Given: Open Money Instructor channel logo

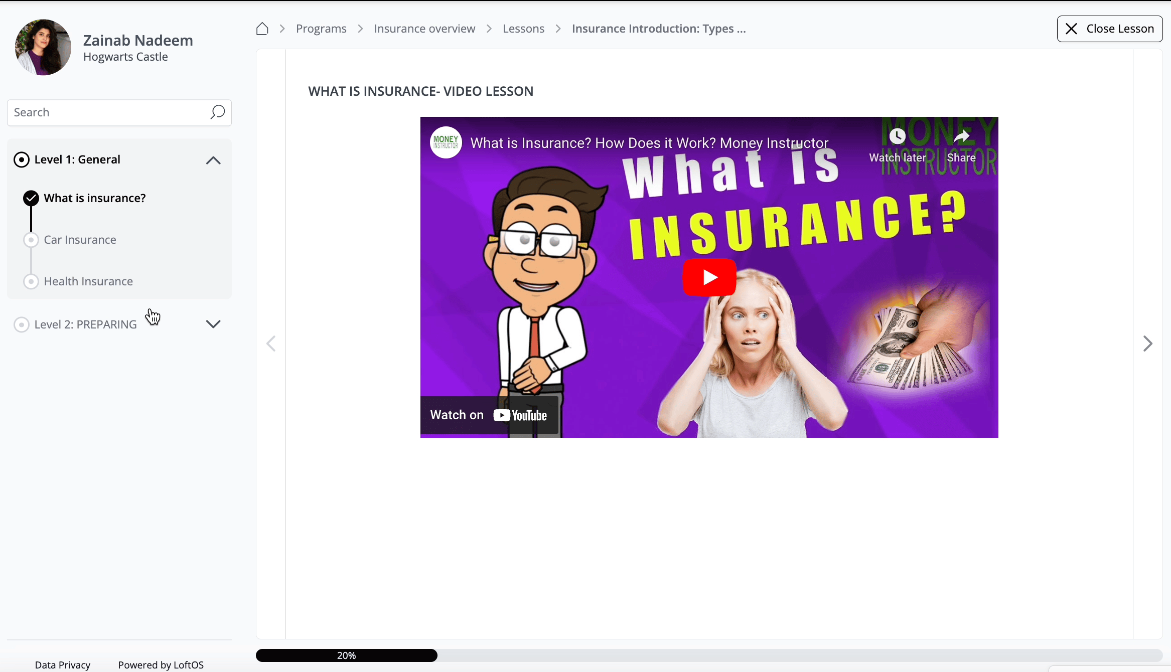Looking at the screenshot, I should pos(446,142).
